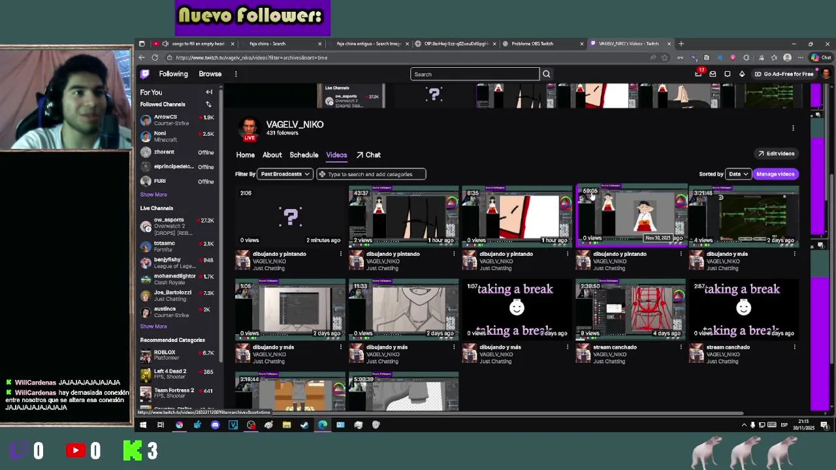Open Twitch notifications inbox with badge
The image size is (836, 470).
click(x=698, y=74)
